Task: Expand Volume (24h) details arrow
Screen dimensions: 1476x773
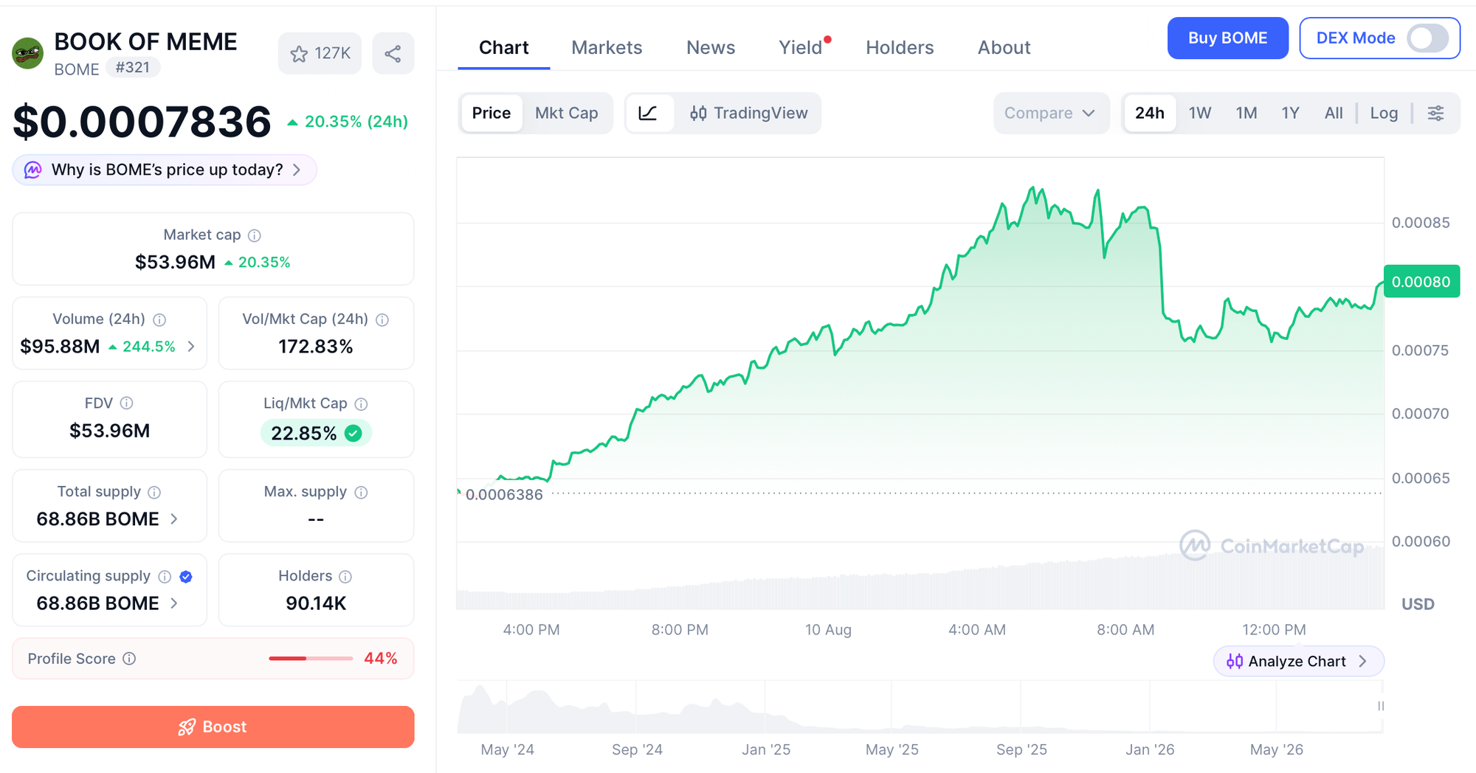Action: (x=191, y=347)
